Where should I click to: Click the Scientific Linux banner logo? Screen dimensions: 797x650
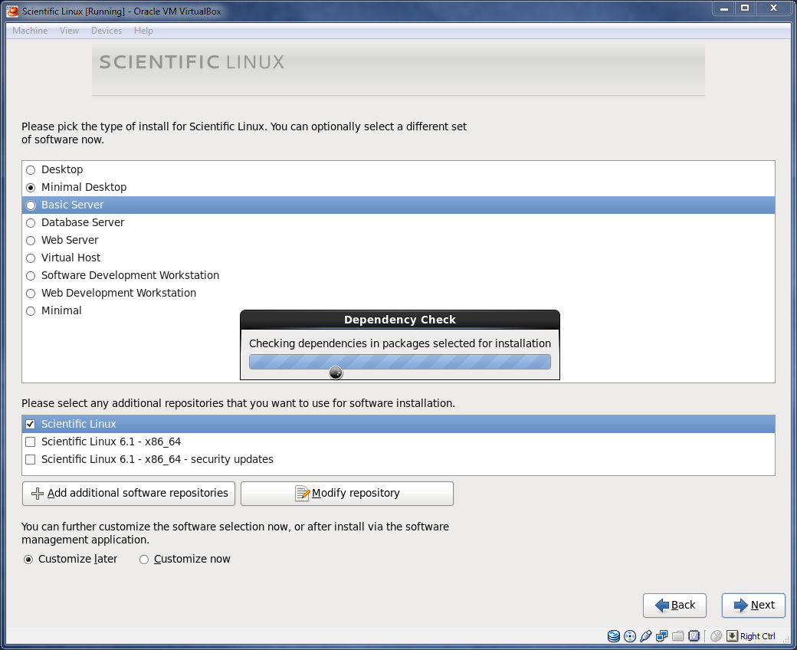(192, 62)
